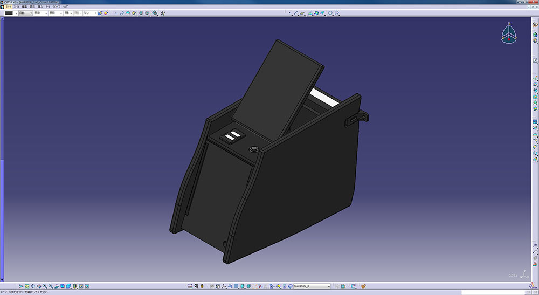539x295 pixels.
Task: Select the Line tool in wireframe toolbar
Action: pyautogui.click(x=295, y=13)
